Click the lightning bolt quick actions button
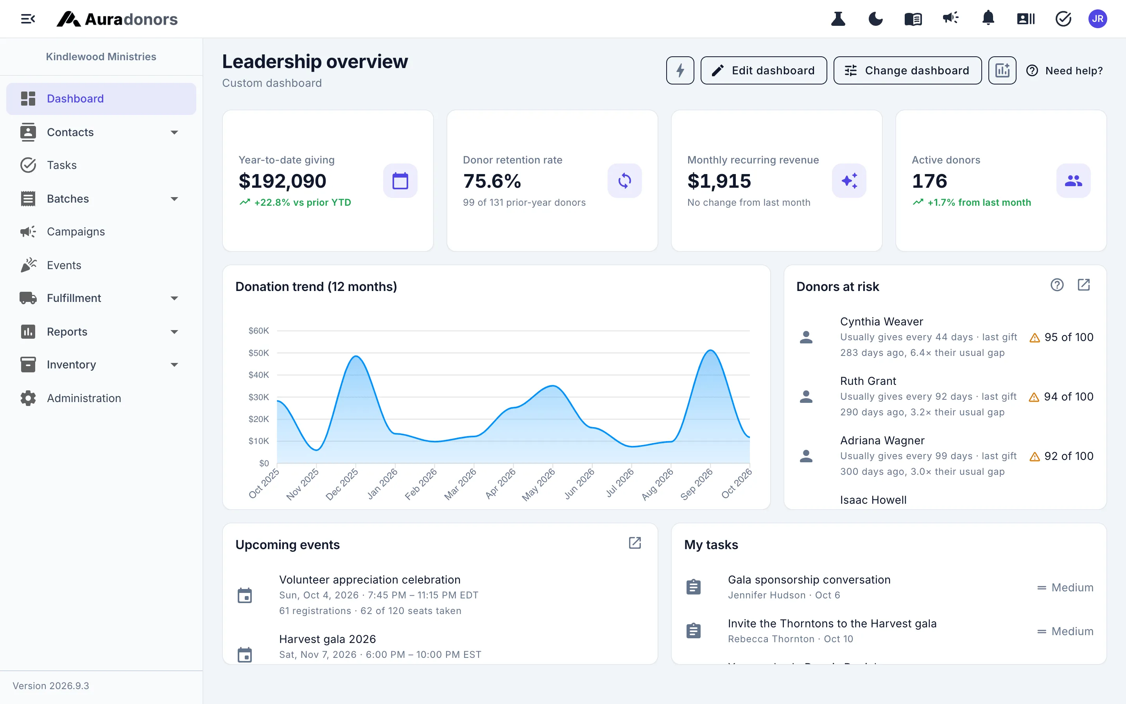The image size is (1126, 704). (x=680, y=70)
